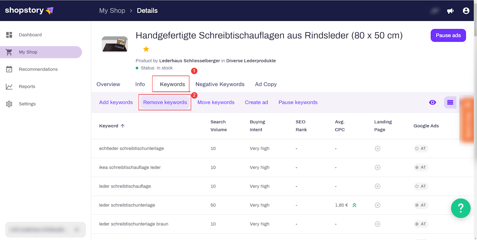Screen dimensions: 477x240
Task: Click My Shop breadcrumb link in header
Action: tap(112, 10)
